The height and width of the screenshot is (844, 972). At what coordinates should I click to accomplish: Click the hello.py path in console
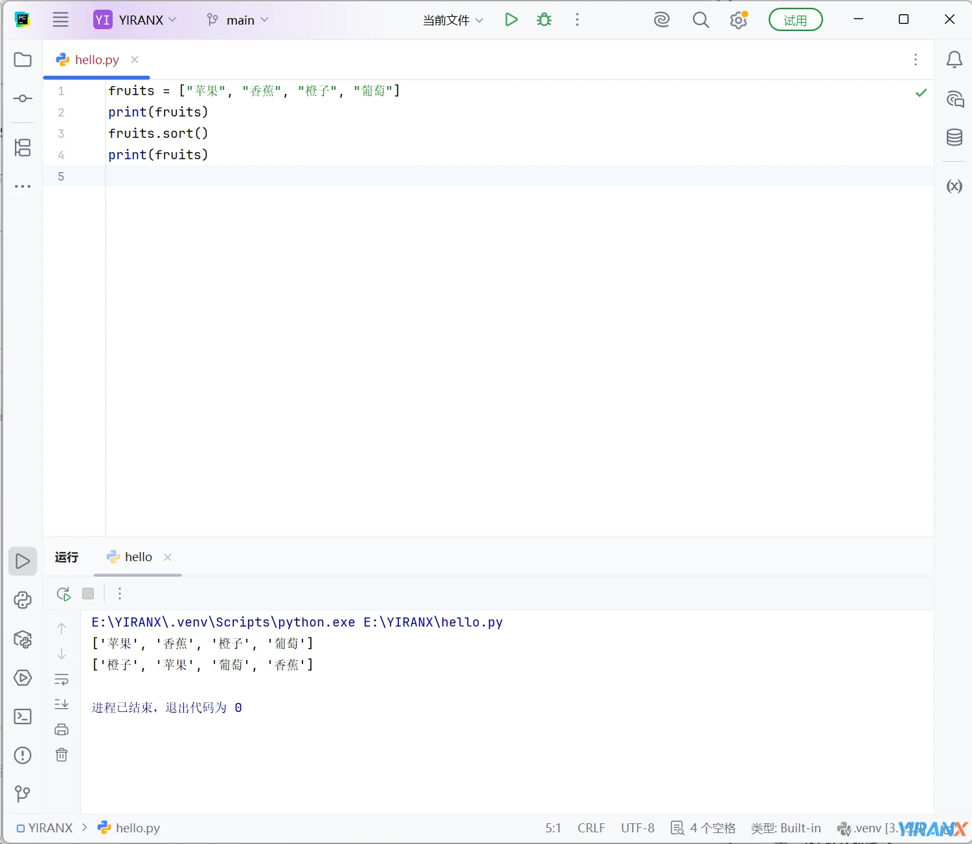tap(433, 622)
